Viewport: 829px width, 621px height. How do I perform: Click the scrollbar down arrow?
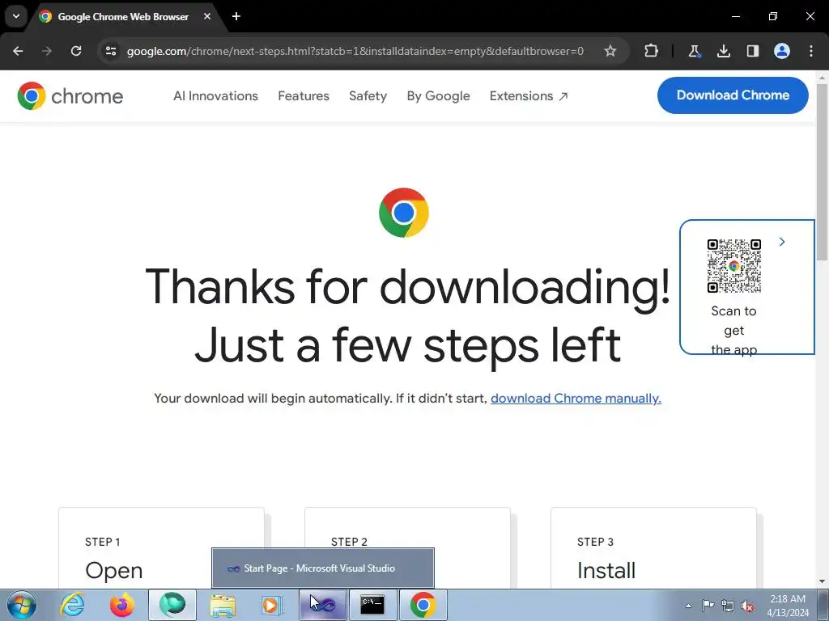(823, 581)
